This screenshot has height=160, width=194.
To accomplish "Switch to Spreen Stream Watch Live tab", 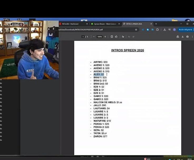I will pos(105,24).
